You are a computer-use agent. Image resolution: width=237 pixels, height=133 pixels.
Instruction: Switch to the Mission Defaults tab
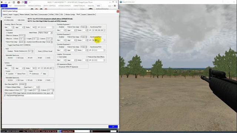[x=24, y=14]
